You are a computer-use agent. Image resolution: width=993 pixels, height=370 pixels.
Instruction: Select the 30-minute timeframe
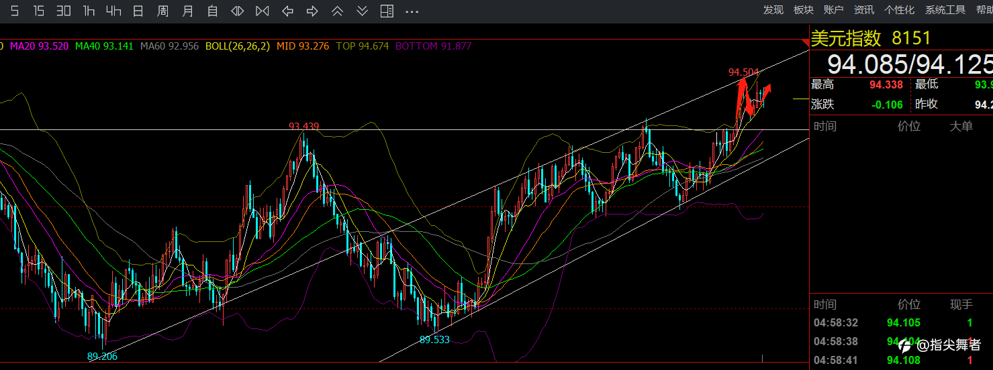pos(64,11)
